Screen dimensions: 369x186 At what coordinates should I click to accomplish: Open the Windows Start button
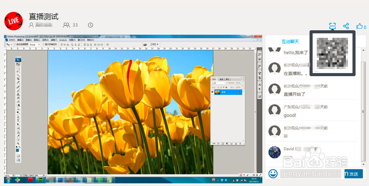(8, 180)
